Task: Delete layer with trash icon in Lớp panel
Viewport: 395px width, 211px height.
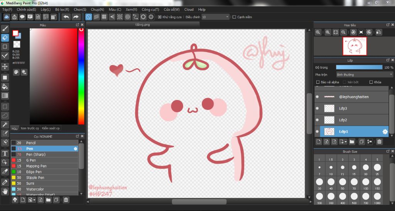Action: click(380, 142)
